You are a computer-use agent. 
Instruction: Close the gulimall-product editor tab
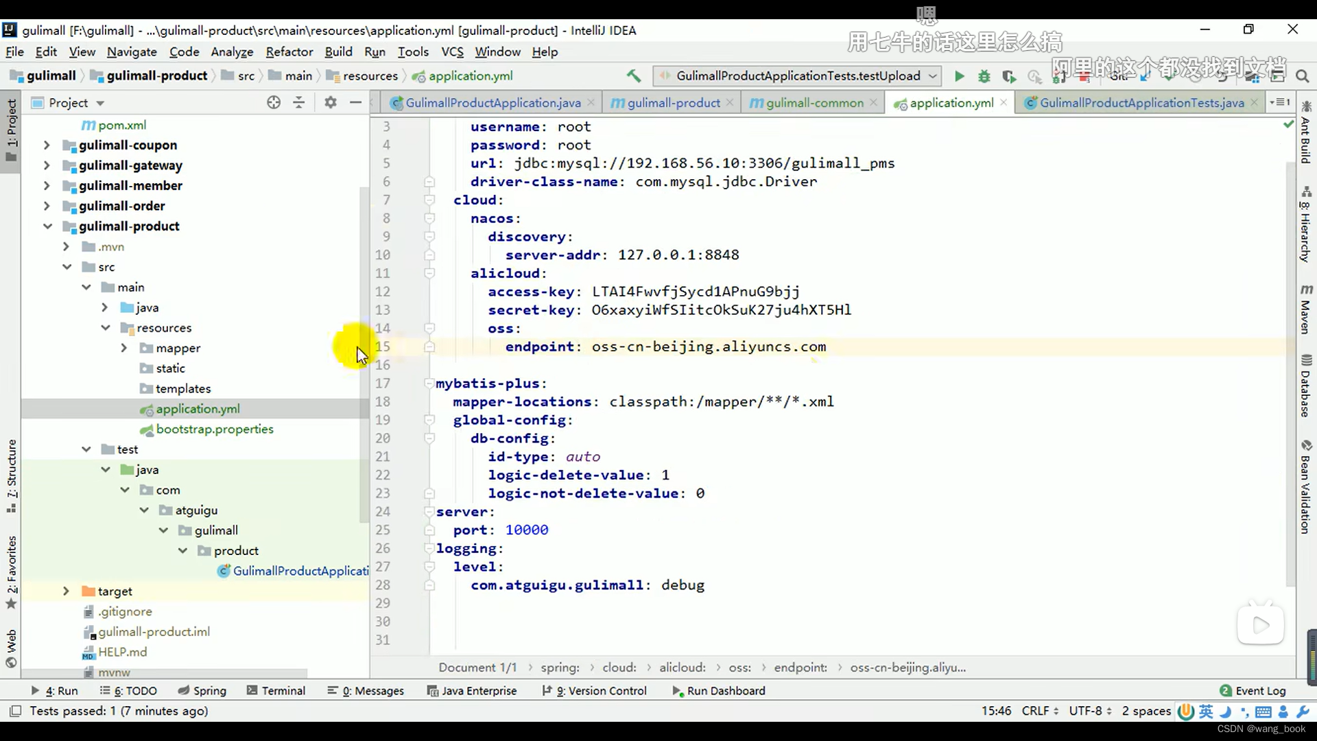[730, 102]
